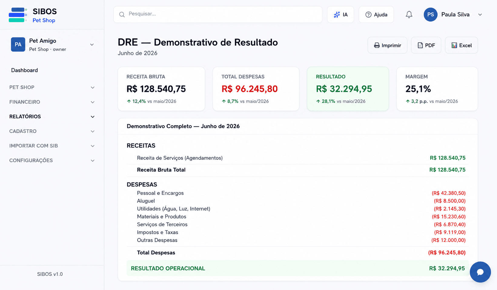
Task: Expand the PET SHOP chevron
Action: click(93, 87)
